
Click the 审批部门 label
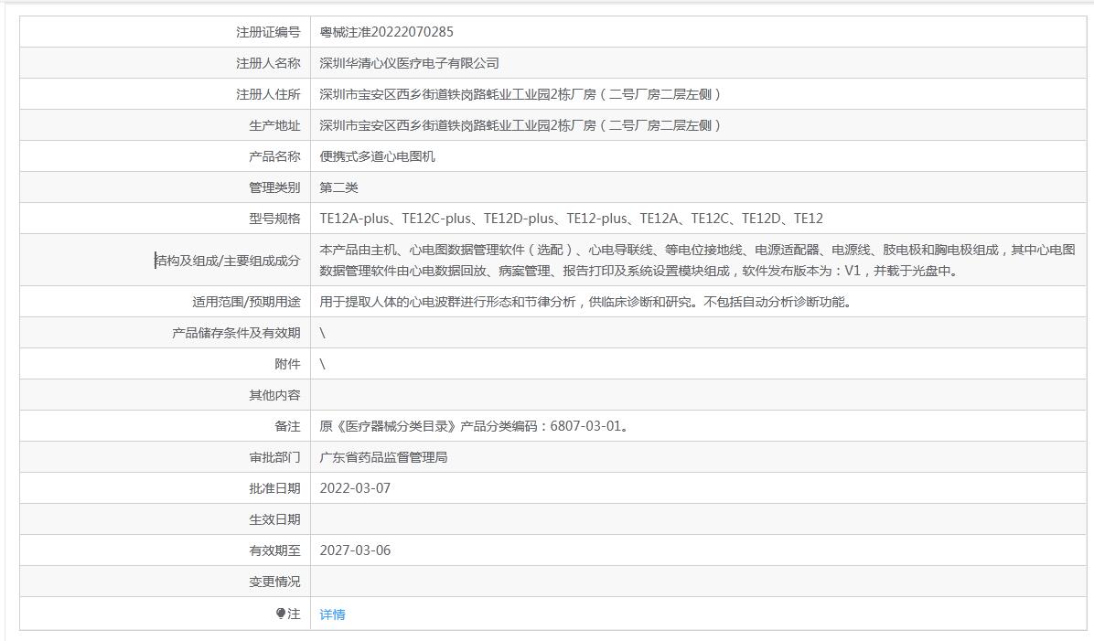(x=274, y=457)
